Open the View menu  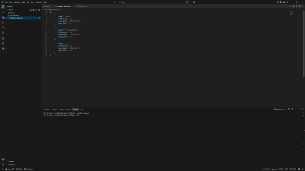tap(23, 2)
